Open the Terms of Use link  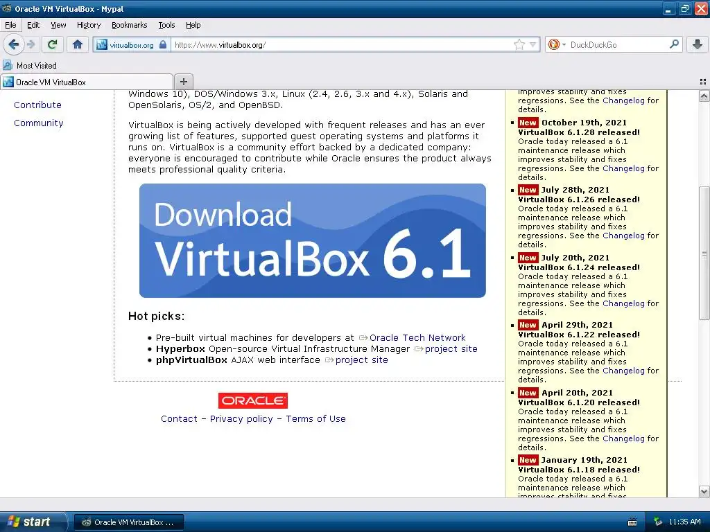click(x=315, y=419)
